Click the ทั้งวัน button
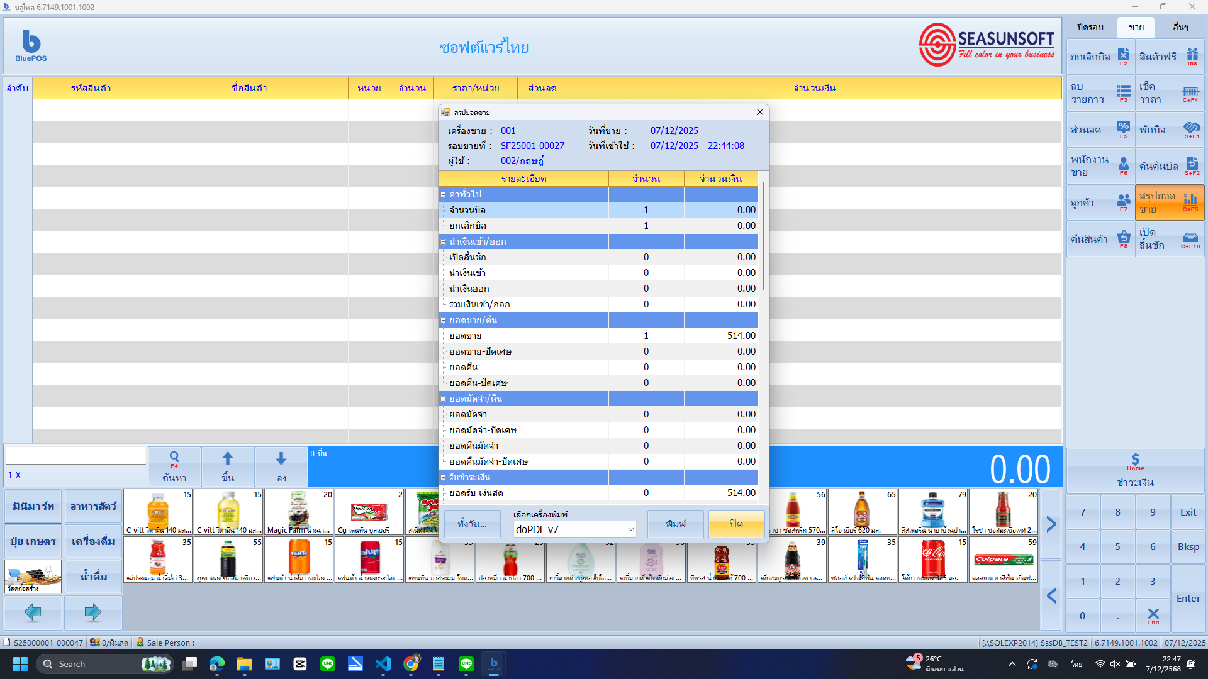Image resolution: width=1208 pixels, height=679 pixels. [473, 524]
